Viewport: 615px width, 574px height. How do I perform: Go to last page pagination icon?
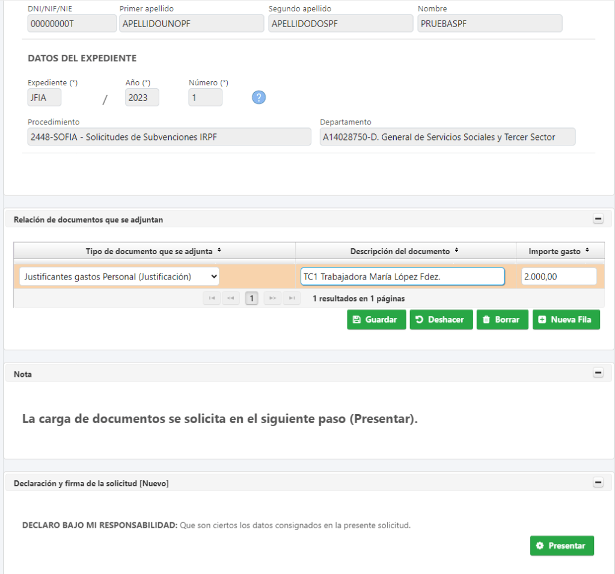(292, 298)
